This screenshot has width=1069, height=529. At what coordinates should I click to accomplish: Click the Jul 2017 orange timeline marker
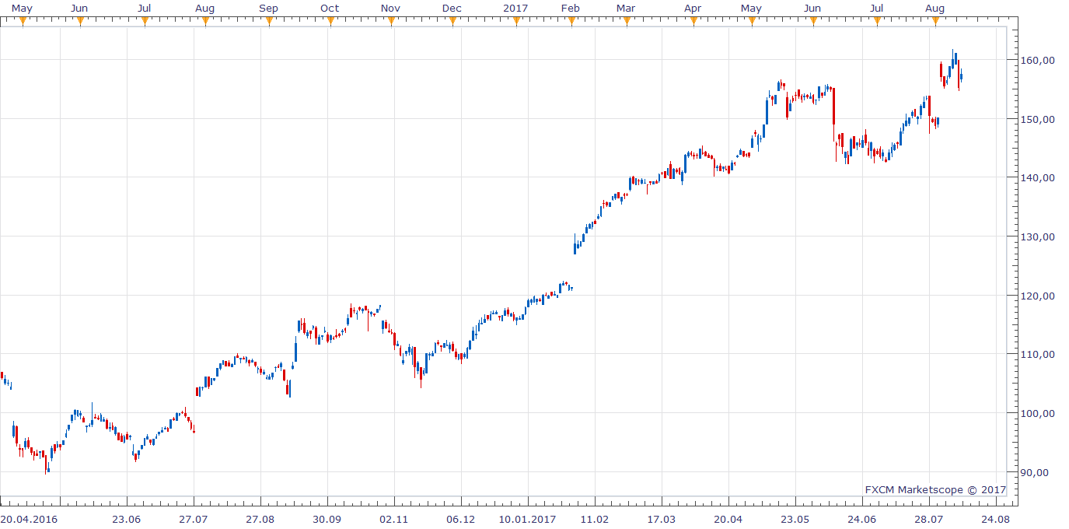click(x=877, y=22)
